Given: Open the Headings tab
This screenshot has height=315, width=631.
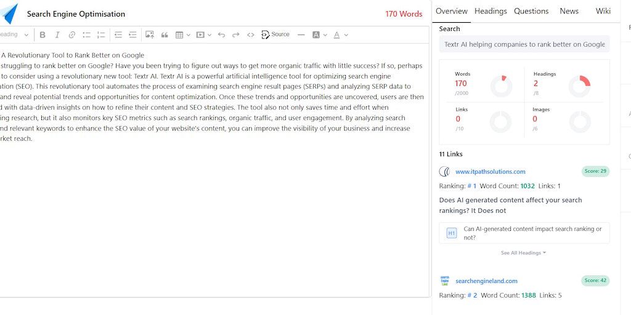Looking at the screenshot, I should click(491, 11).
